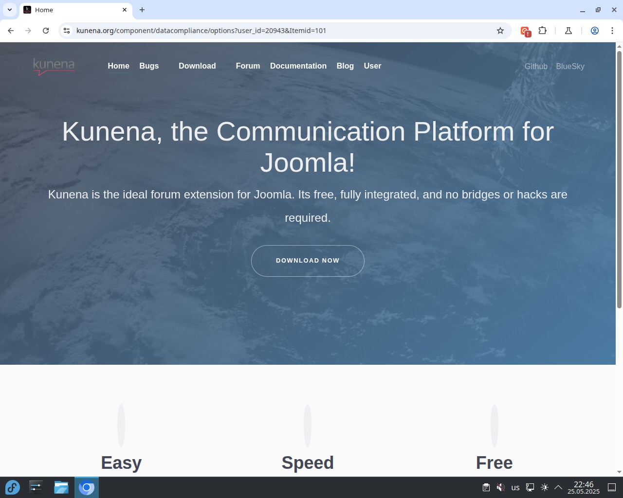The image size is (623, 498).
Task: Click the red-badged extension icon
Action: 525,31
